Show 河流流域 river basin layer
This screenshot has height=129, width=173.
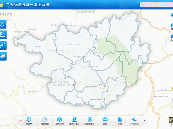pos(134,121)
